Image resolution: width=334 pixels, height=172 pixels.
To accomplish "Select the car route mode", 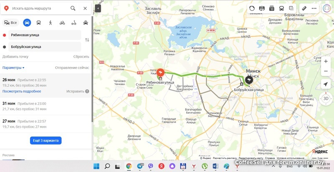I will click(x=27, y=23).
